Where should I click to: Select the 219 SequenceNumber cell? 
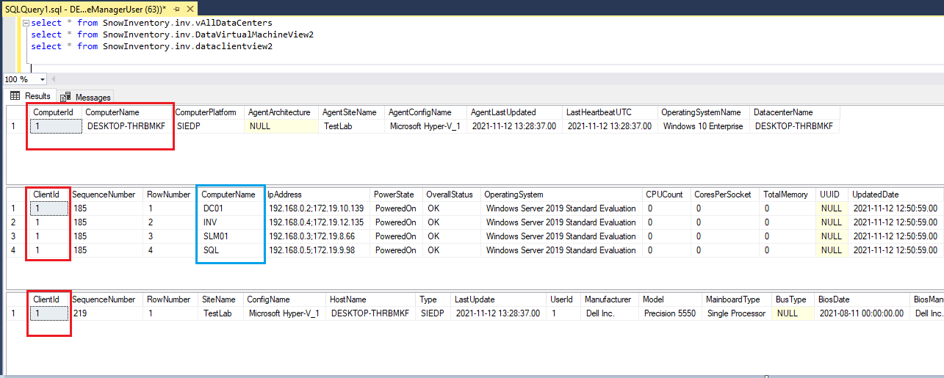(106, 313)
